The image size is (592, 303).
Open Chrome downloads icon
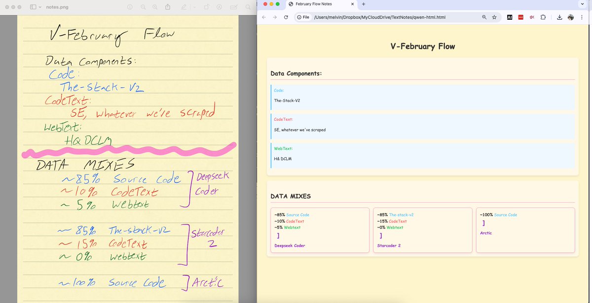click(559, 17)
